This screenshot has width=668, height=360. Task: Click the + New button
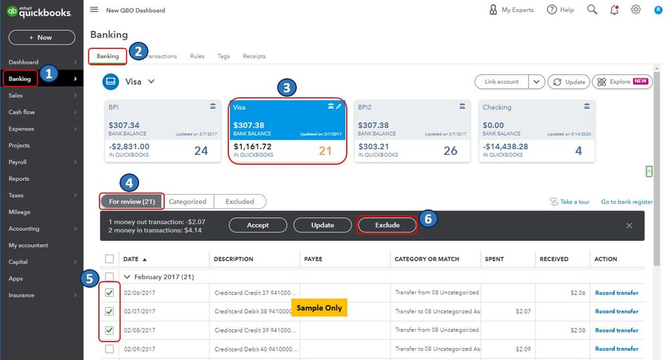[41, 37]
